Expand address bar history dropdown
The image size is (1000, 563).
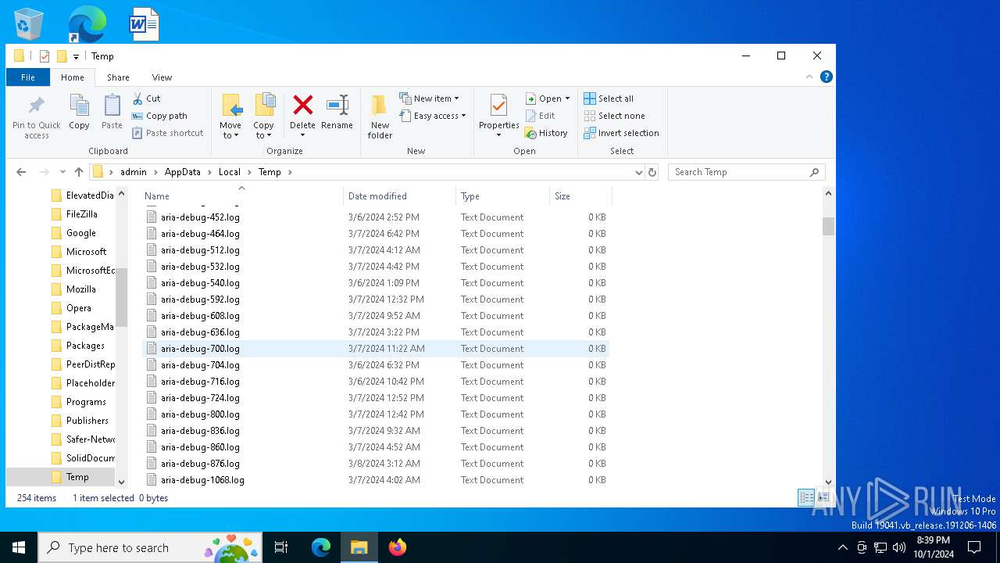click(639, 172)
